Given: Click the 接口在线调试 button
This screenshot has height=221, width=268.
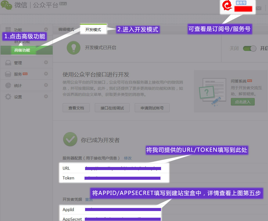Looking at the screenshot, I should [112, 108].
